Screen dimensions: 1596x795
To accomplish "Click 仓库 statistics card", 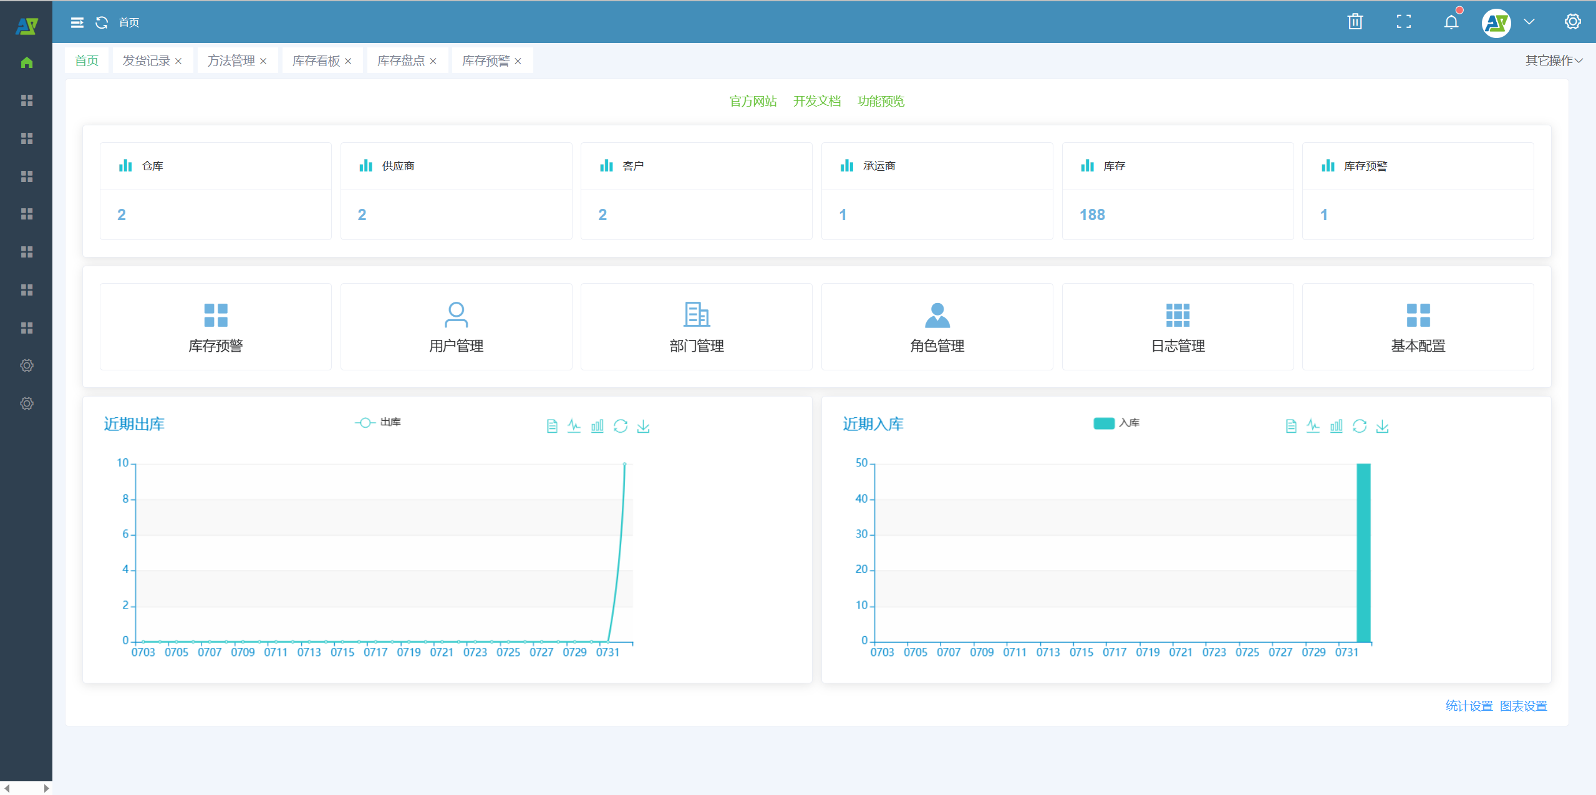I will (x=216, y=191).
